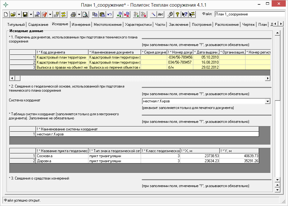This screenshot has width=288, height=206.
Task: Select the Выписка о правах на объект cell
Action: tap(62, 67)
